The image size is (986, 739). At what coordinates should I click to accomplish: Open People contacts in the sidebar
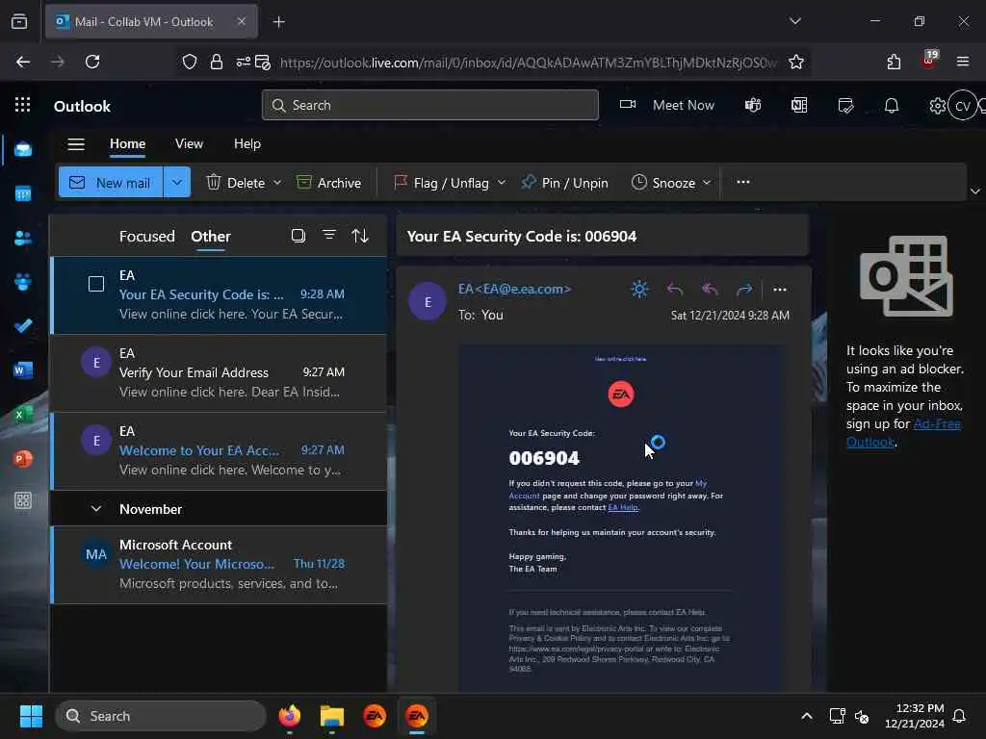click(23, 239)
